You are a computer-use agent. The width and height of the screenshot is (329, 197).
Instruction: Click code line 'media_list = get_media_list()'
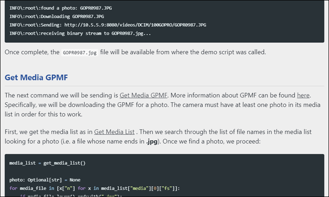pyautogui.click(x=47, y=163)
